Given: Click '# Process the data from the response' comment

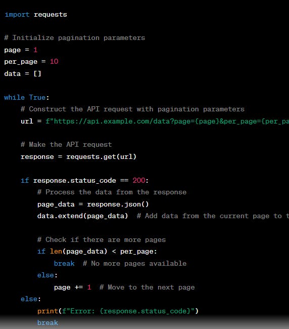Looking at the screenshot, I should point(112,192).
